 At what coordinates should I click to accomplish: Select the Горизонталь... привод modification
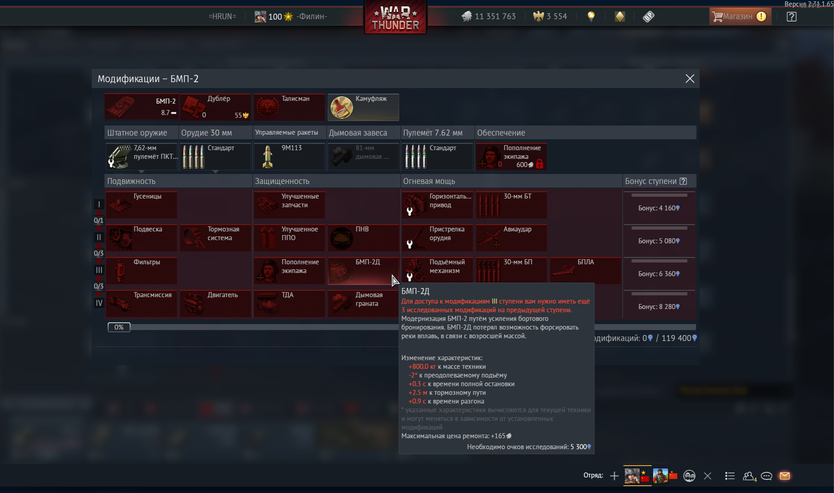[438, 205]
